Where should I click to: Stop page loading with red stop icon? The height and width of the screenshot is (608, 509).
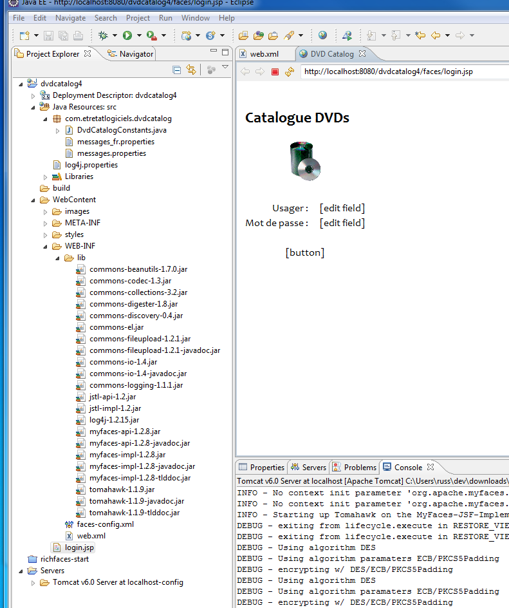coord(275,71)
